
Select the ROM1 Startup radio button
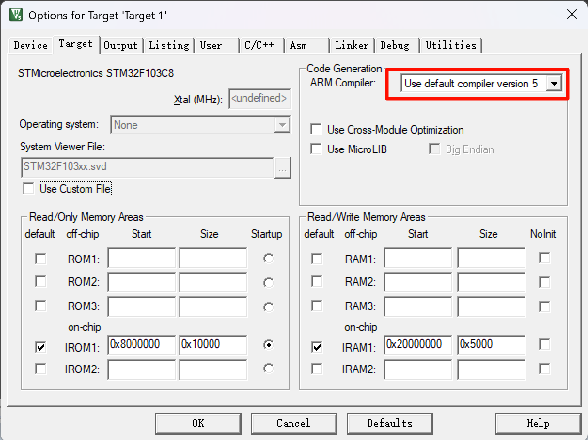click(268, 258)
